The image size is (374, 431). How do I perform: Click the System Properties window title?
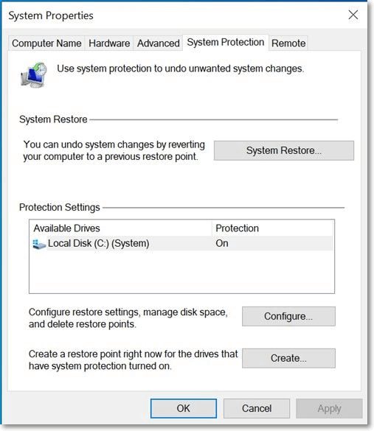coord(51,15)
